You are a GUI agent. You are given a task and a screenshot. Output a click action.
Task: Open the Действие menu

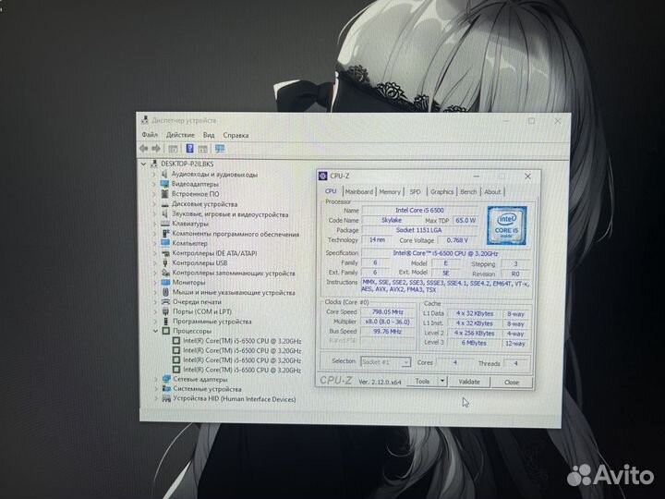pyautogui.click(x=180, y=135)
